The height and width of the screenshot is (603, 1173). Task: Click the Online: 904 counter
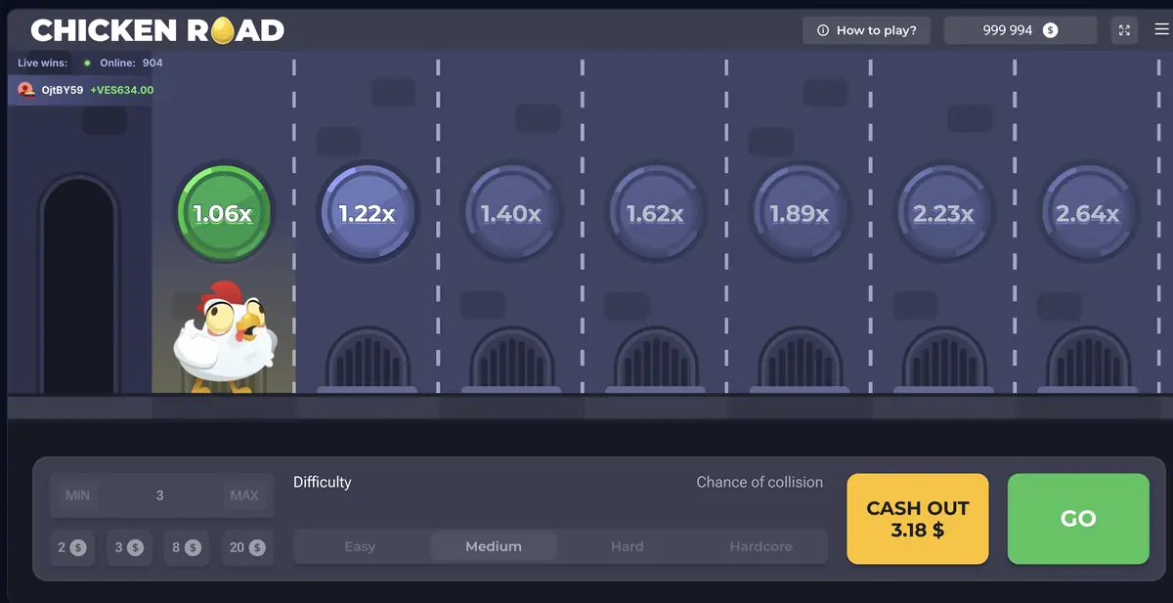pos(131,63)
